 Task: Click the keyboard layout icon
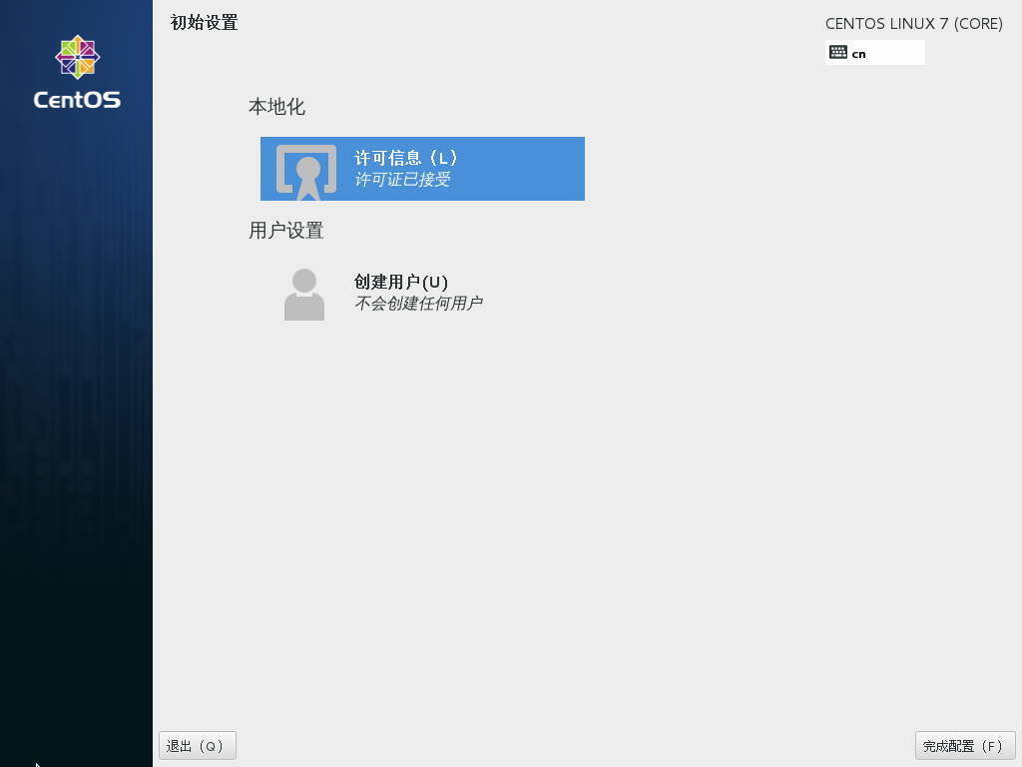tap(838, 53)
